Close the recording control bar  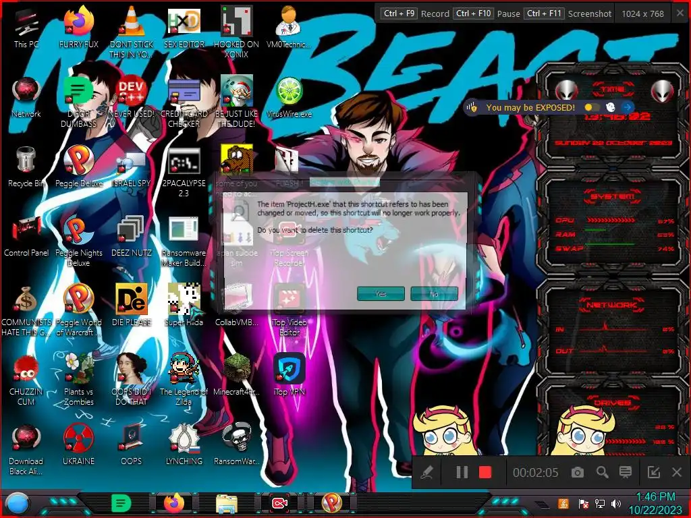pyautogui.click(x=677, y=473)
